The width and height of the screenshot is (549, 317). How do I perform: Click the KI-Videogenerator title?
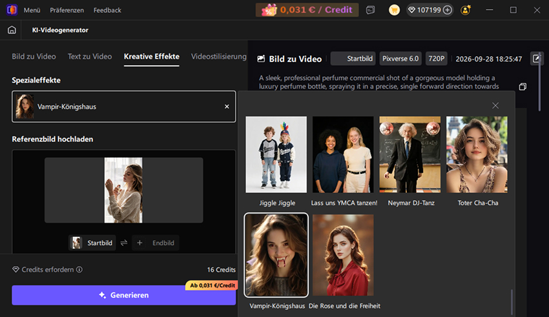coord(60,30)
